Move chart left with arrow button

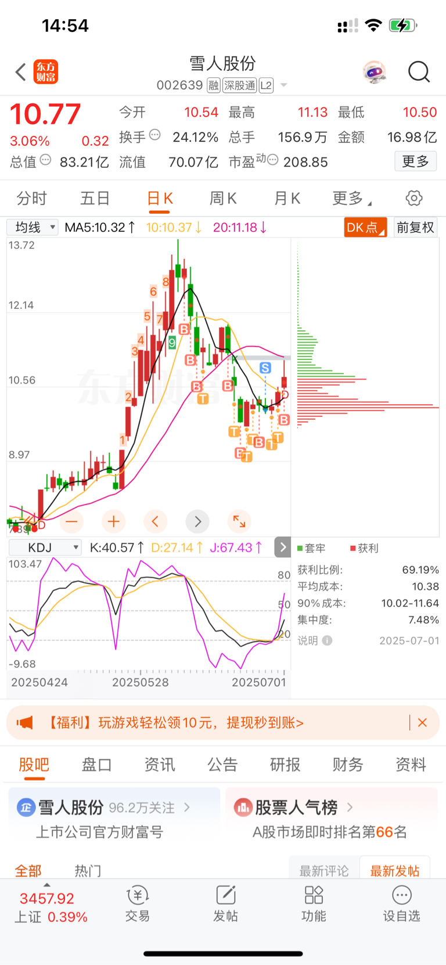155,521
